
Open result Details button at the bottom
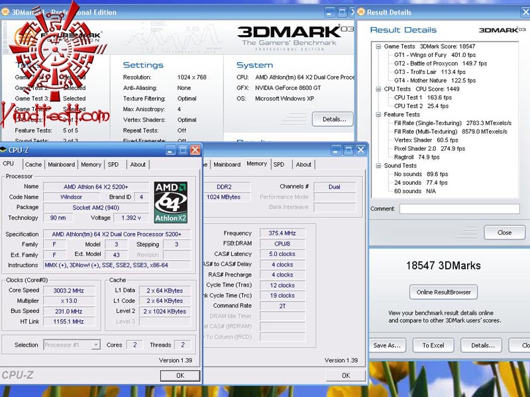pos(482,345)
